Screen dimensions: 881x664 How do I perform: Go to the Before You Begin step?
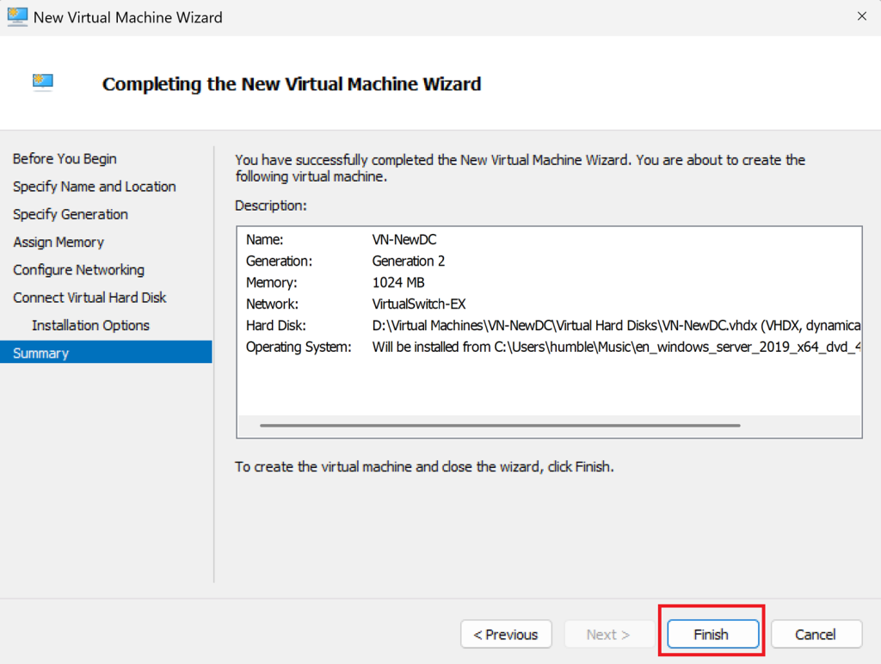65,159
